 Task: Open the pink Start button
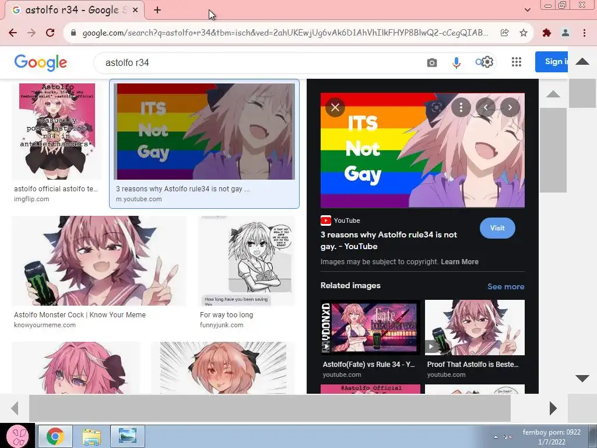coord(17,436)
